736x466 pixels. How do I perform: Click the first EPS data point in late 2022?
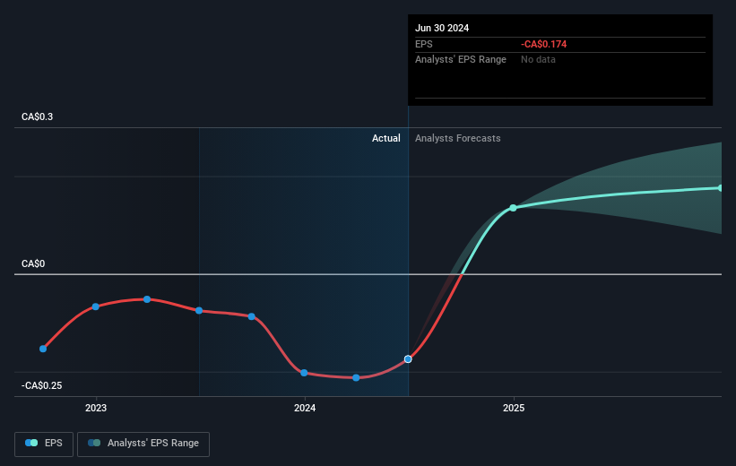pyautogui.click(x=43, y=349)
